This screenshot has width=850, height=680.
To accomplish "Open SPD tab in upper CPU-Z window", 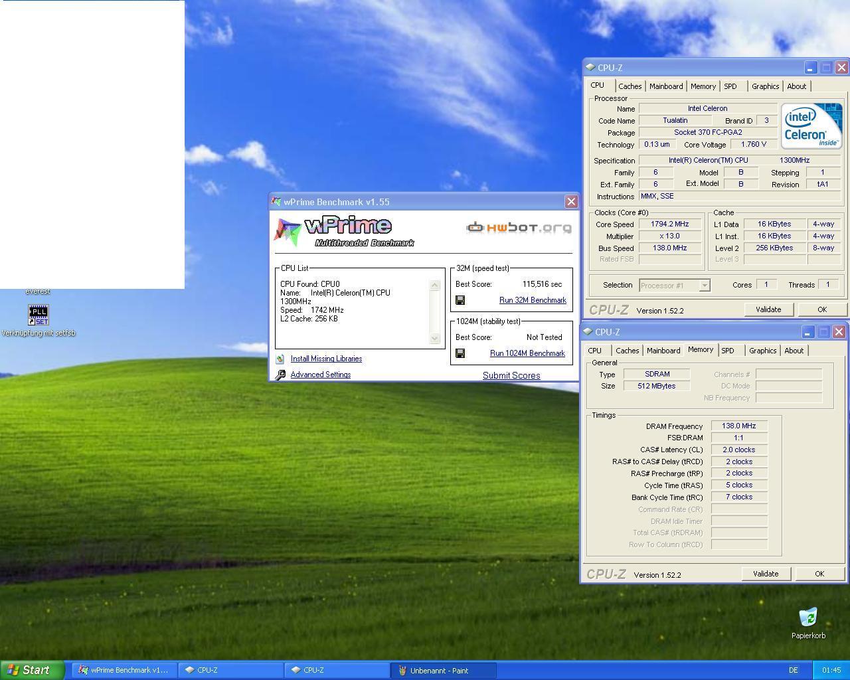I will click(x=730, y=86).
